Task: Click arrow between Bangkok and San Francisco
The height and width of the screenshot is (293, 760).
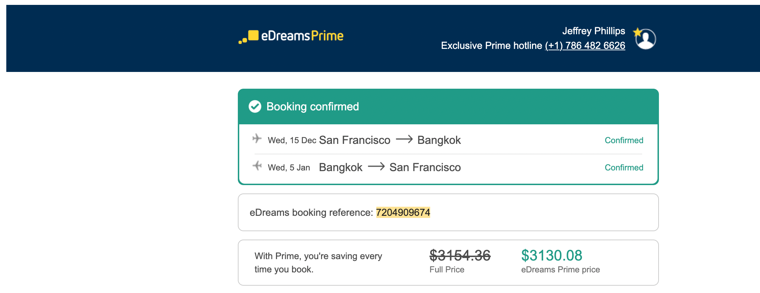Action: [376, 167]
